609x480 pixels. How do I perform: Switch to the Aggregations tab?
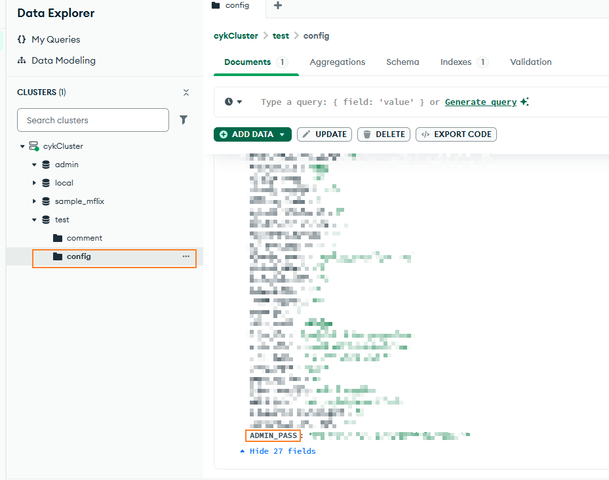tap(337, 62)
